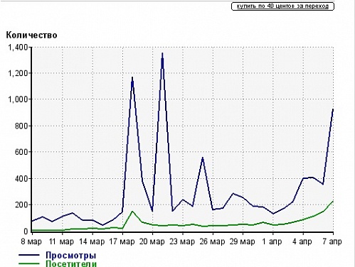Click the dark blue Просмотры legend line

click(x=29, y=255)
